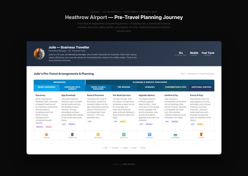The image size is (248, 176).
Task: Click the Proactive green checkmark icon
Action: tap(124, 135)
